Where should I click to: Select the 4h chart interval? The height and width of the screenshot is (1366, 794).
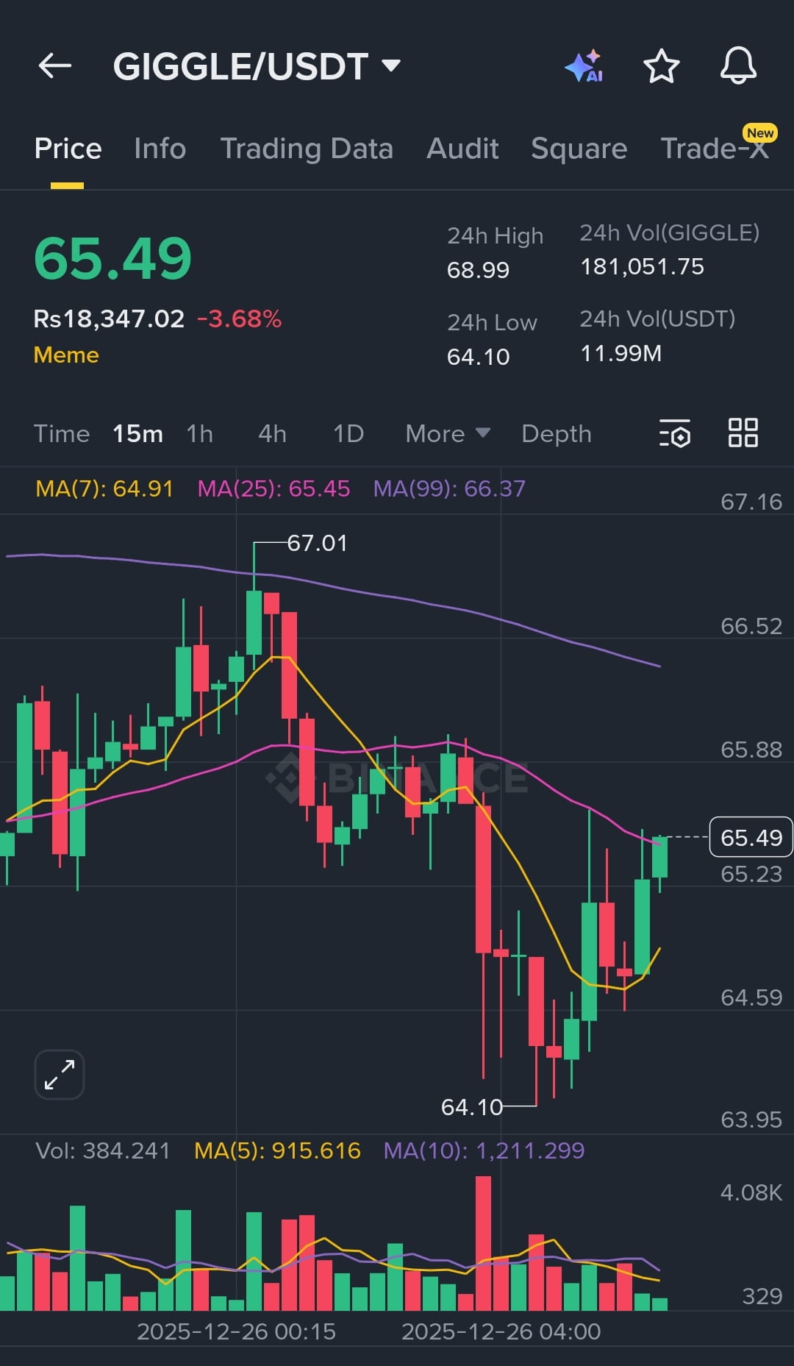pos(272,433)
